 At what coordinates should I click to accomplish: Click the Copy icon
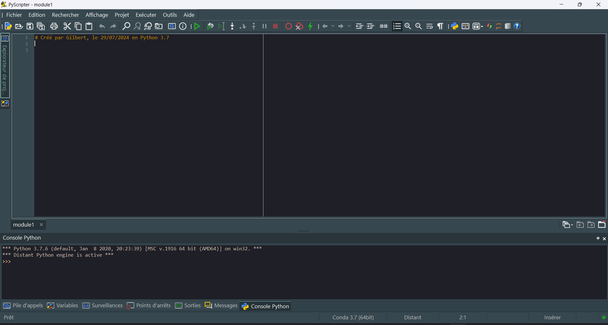(x=78, y=26)
